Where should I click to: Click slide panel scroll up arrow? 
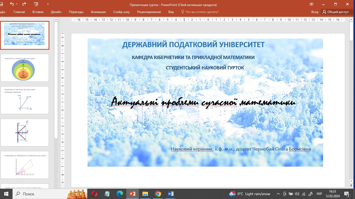pyautogui.click(x=56, y=19)
